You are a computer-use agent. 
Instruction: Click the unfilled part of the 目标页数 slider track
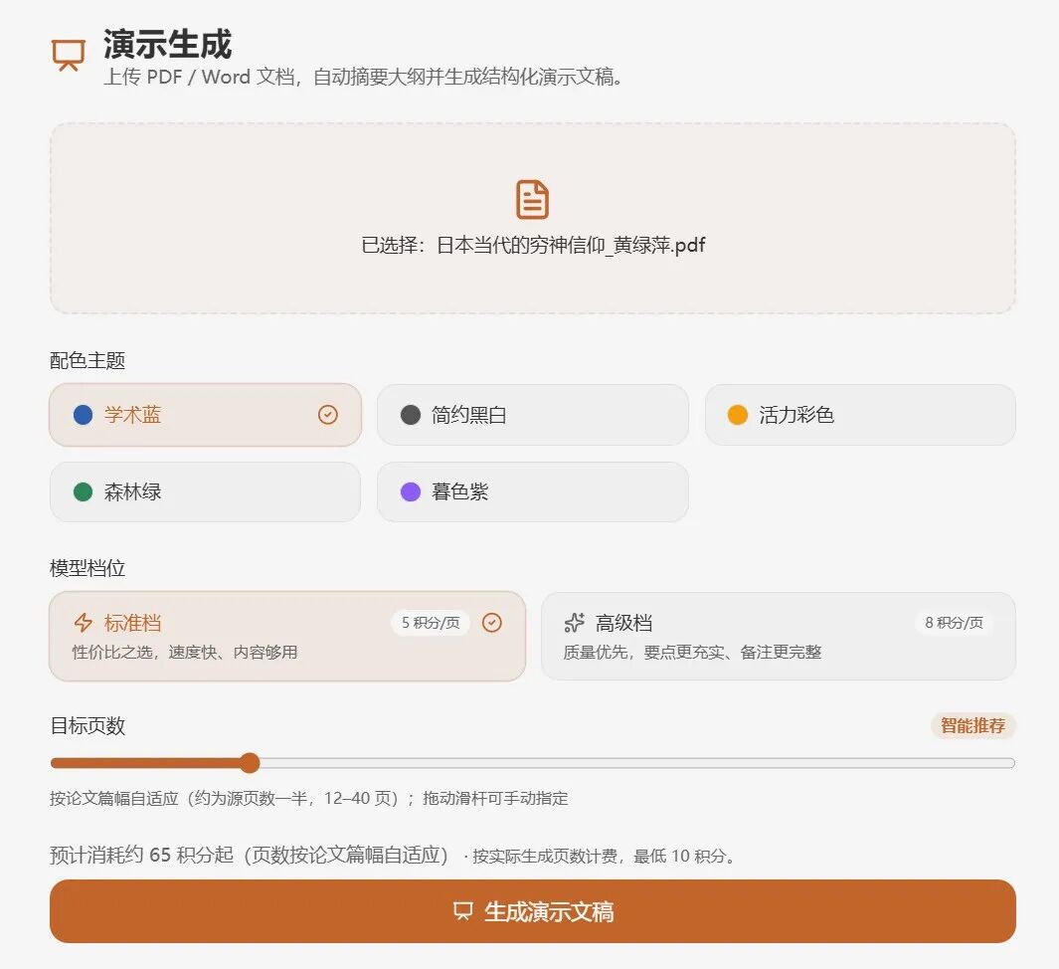(636, 763)
